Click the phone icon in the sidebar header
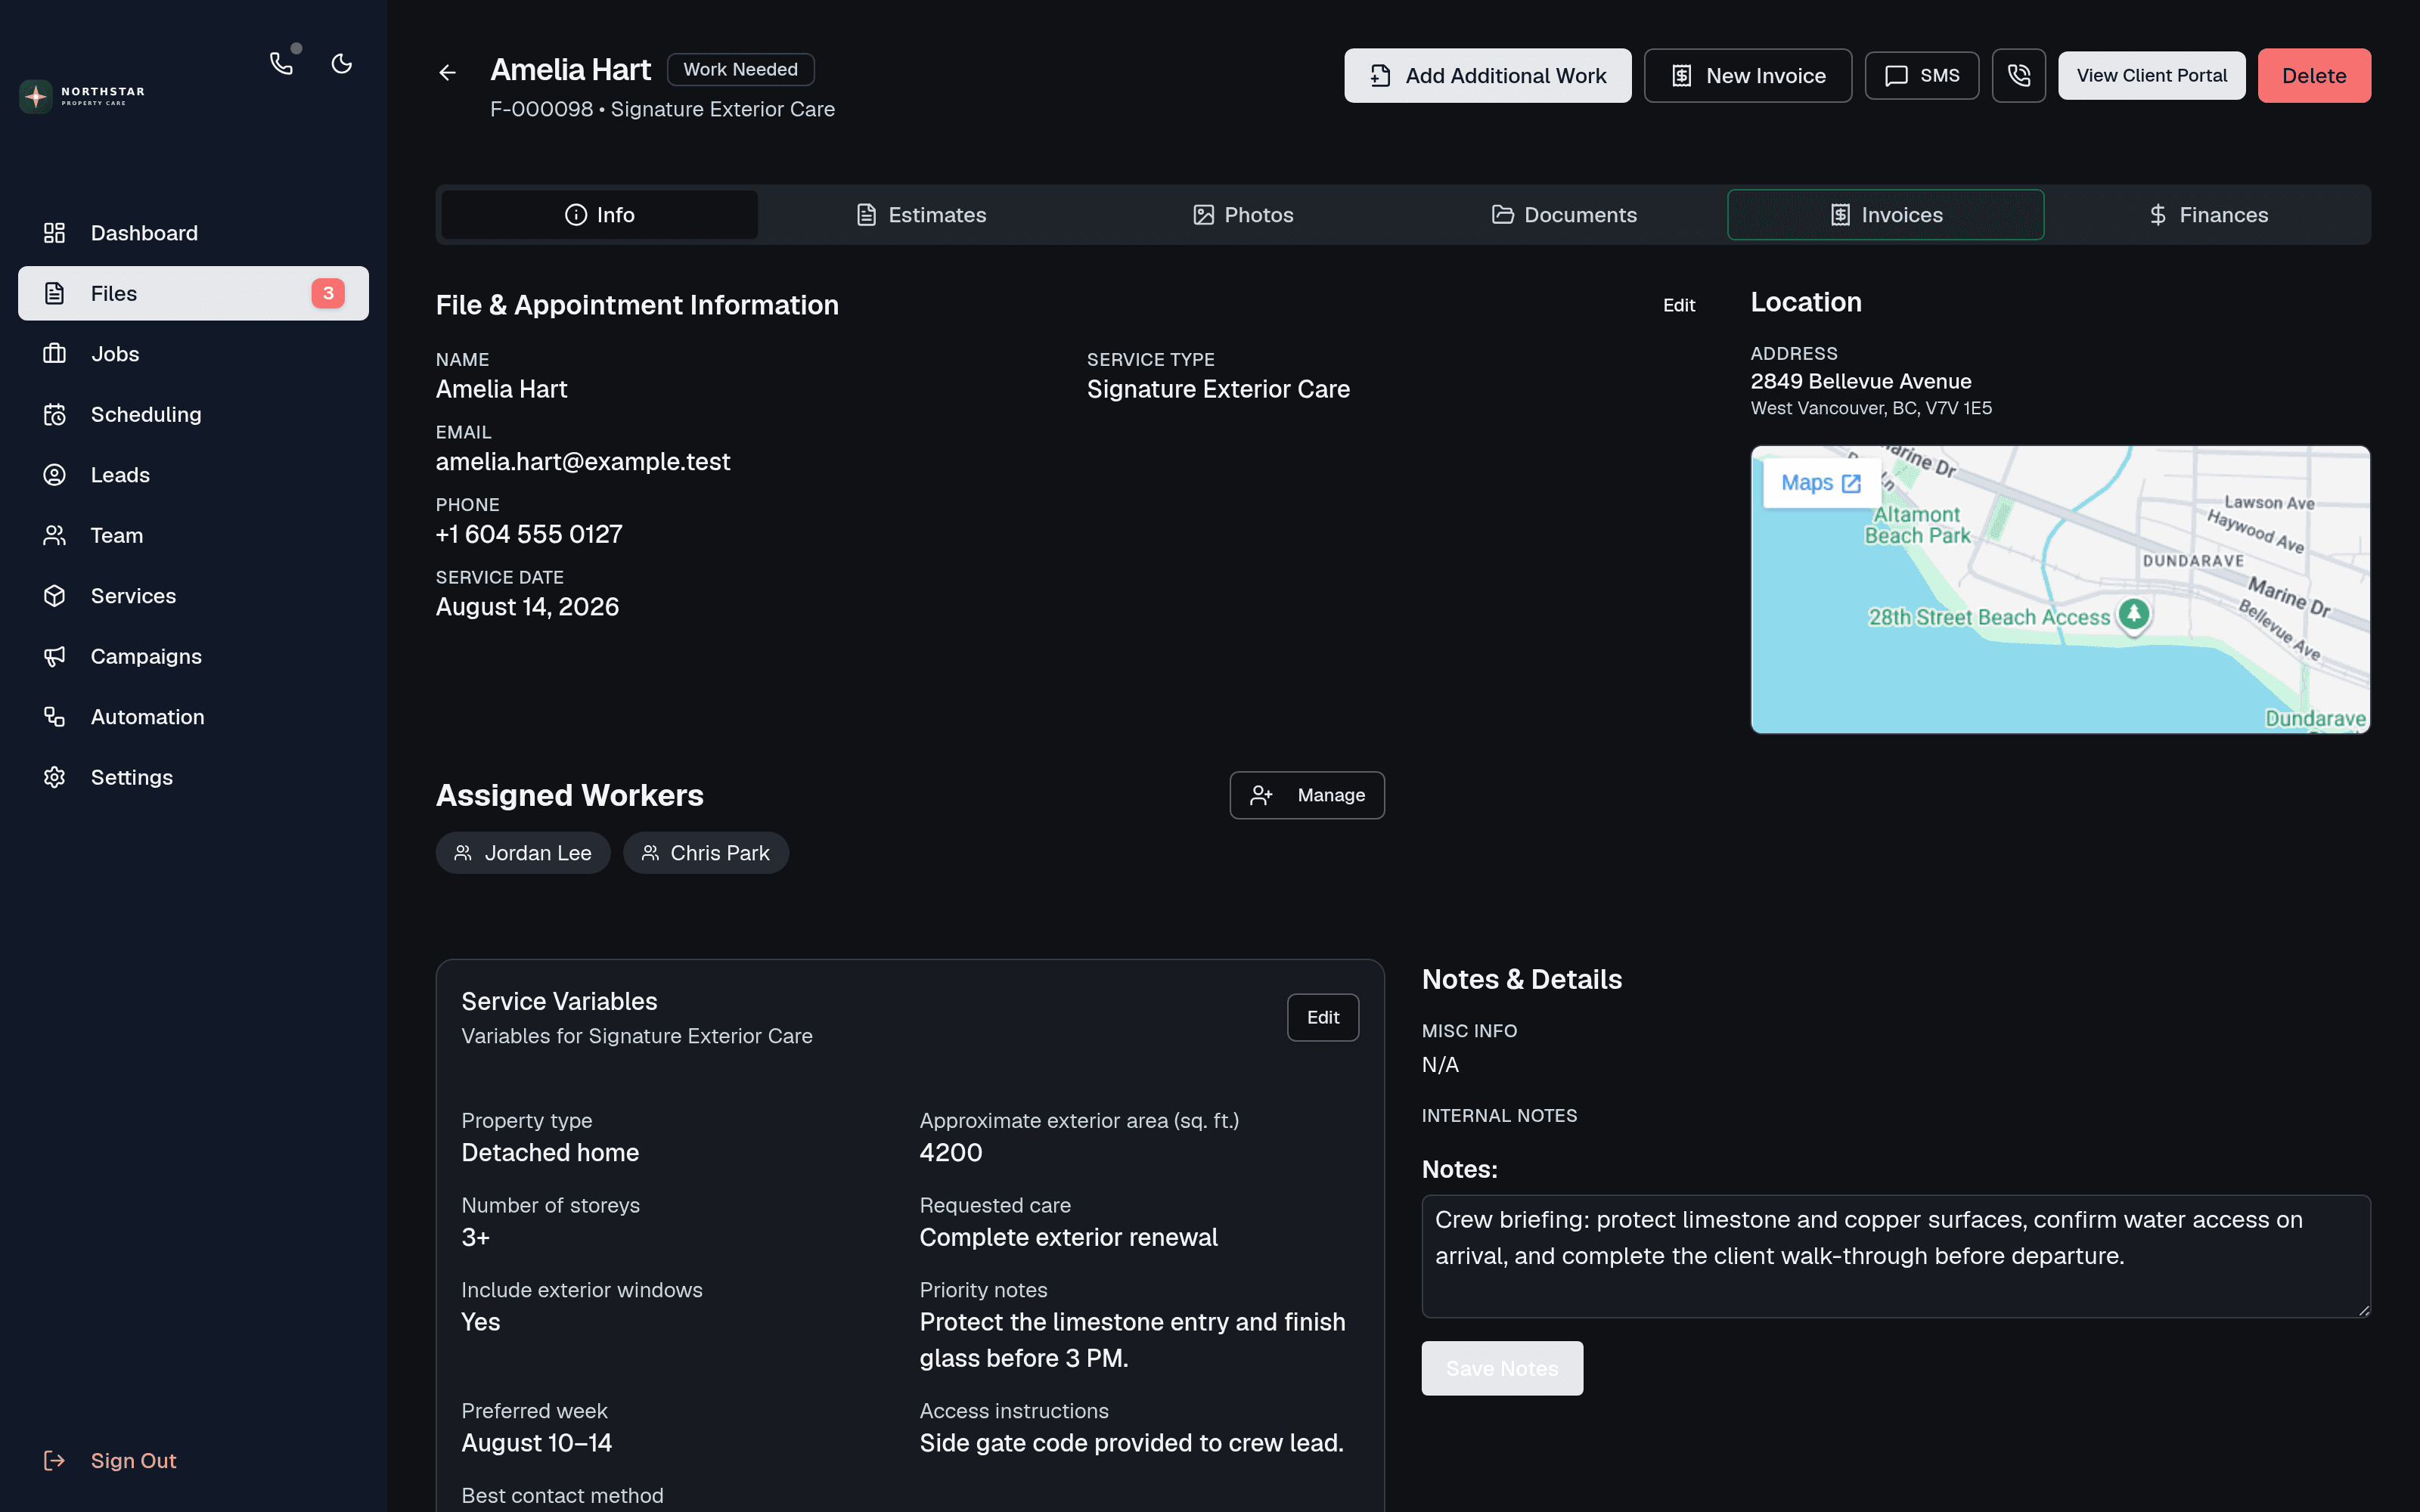Screen dimensions: 2420x1512 282,64
